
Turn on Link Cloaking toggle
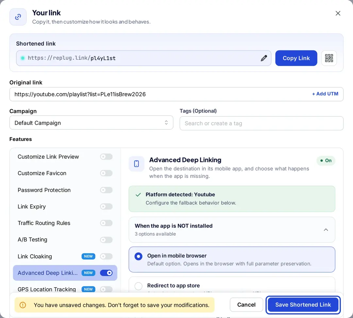tap(106, 256)
